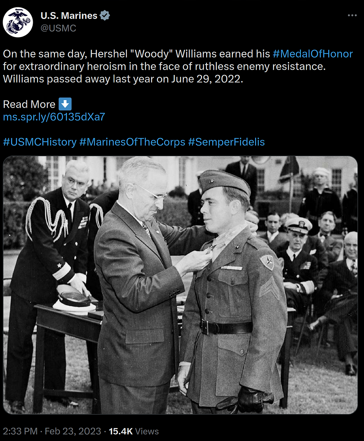Open the U.S. Marines display name

point(69,16)
